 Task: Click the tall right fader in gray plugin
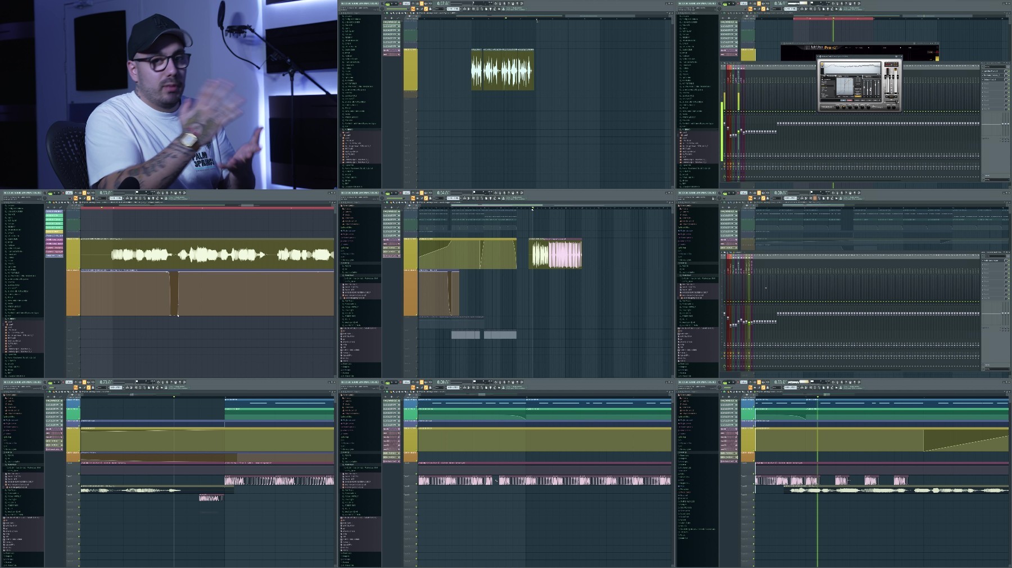896,81
